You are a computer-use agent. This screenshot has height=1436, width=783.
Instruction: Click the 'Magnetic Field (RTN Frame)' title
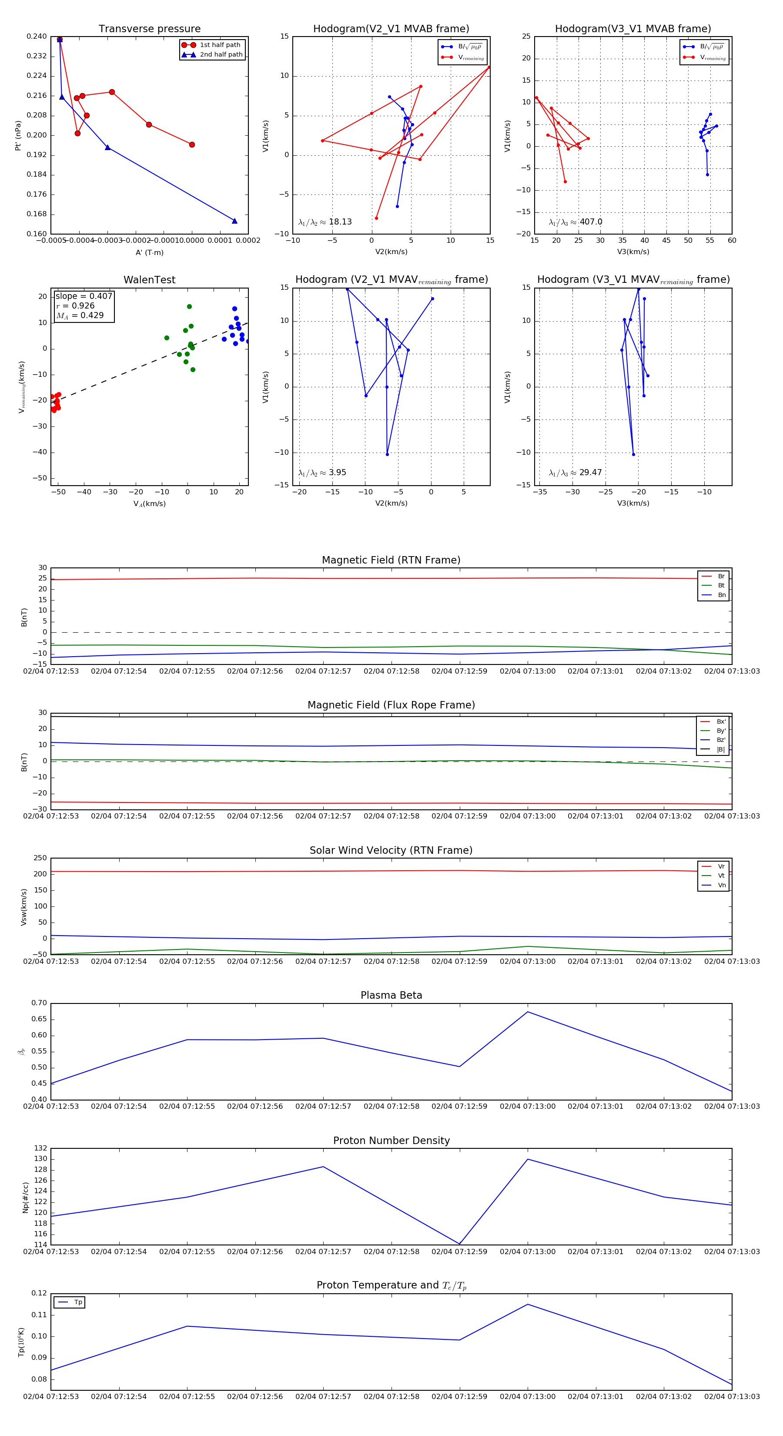(x=391, y=560)
